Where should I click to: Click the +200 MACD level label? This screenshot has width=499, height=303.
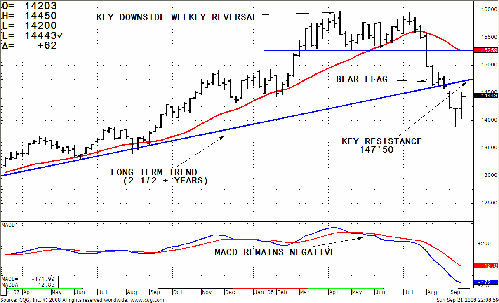pos(483,244)
